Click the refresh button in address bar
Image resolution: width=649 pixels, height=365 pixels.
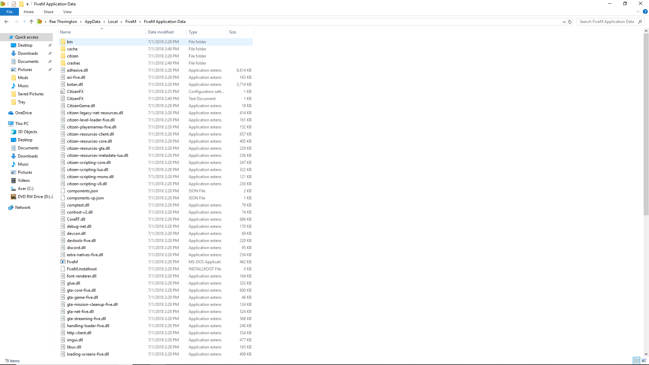[x=570, y=22]
